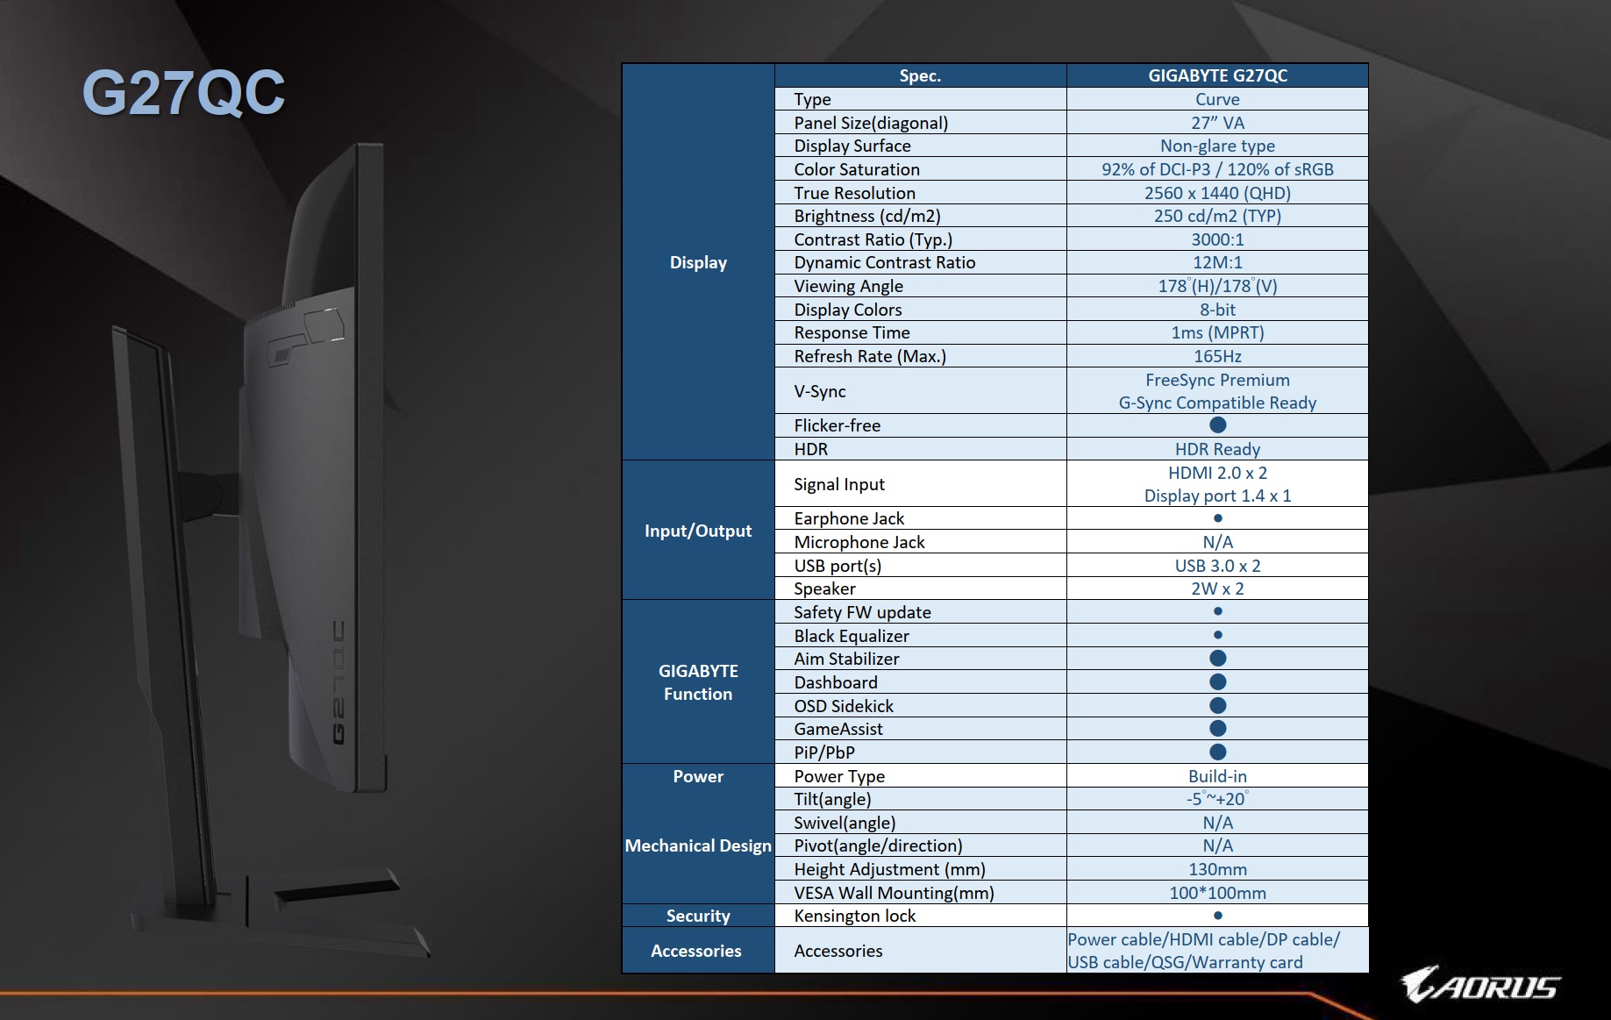Click the Tilt '-5°~+20°' value
The width and height of the screenshot is (1611, 1020).
[x=1217, y=799]
